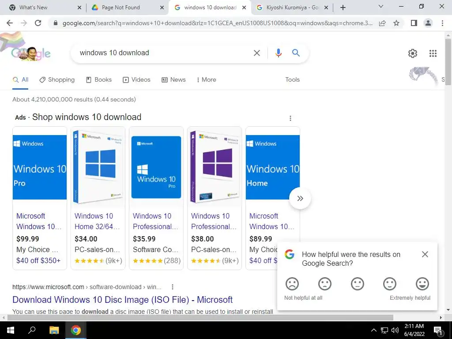This screenshot has height=339, width=452.
Task: Switch to Kiyoshi Kuromiya tab
Action: pyautogui.click(x=292, y=8)
